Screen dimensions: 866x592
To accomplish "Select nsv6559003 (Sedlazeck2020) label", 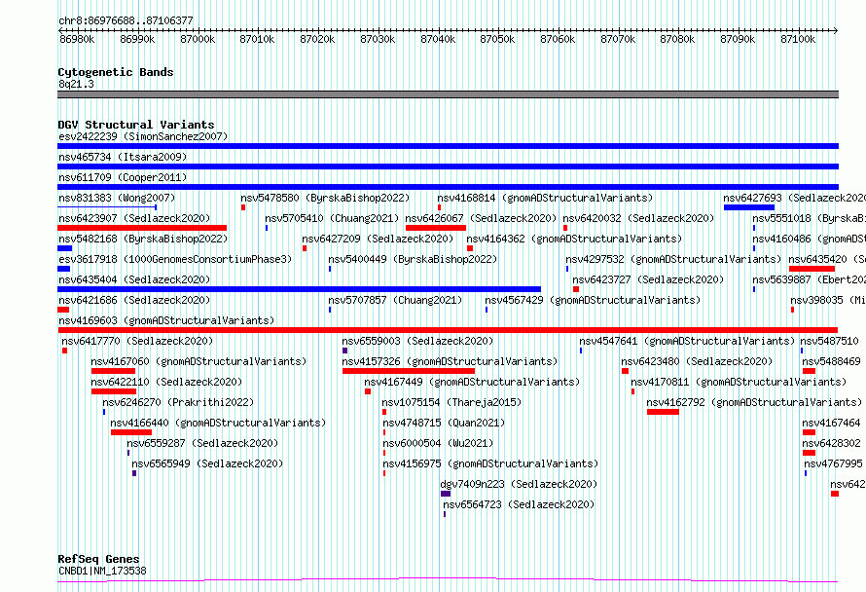I will coord(417,341).
